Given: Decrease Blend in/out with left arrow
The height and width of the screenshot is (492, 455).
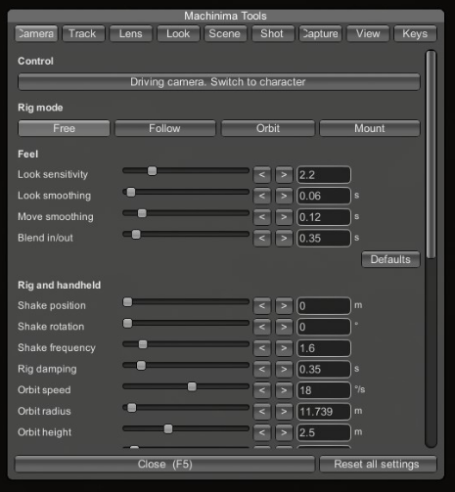Looking at the screenshot, I should (x=262, y=239).
